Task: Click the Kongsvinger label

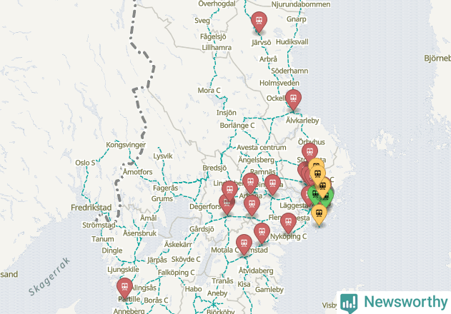Action: click(x=126, y=145)
